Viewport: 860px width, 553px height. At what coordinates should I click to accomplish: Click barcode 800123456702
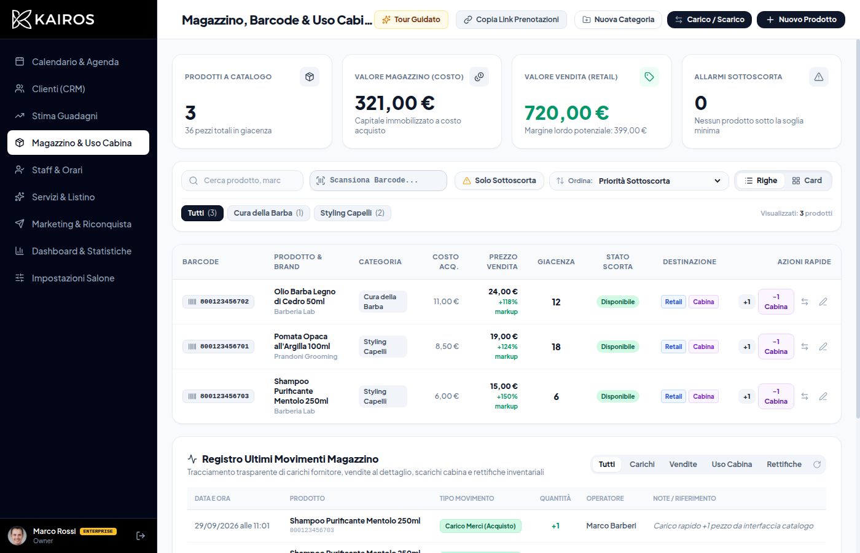[218, 302]
